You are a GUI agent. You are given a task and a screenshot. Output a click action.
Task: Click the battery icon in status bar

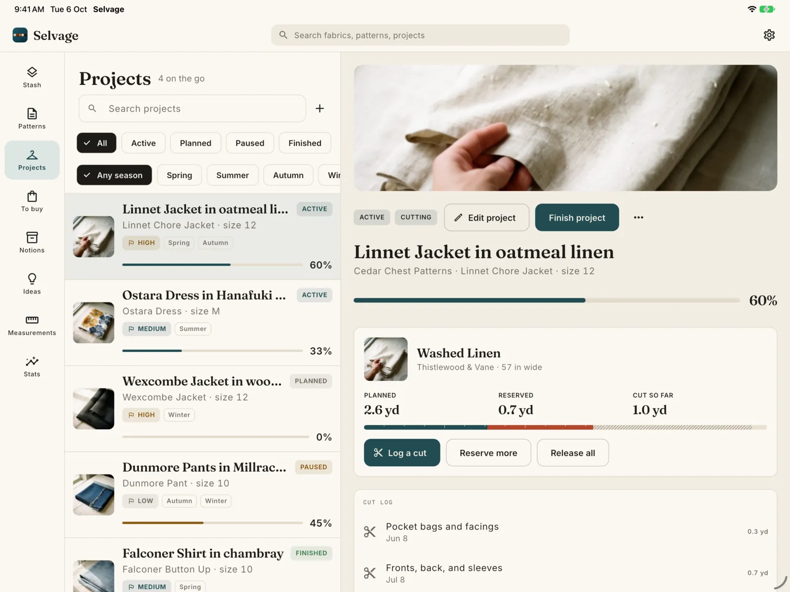pyautogui.click(x=767, y=9)
